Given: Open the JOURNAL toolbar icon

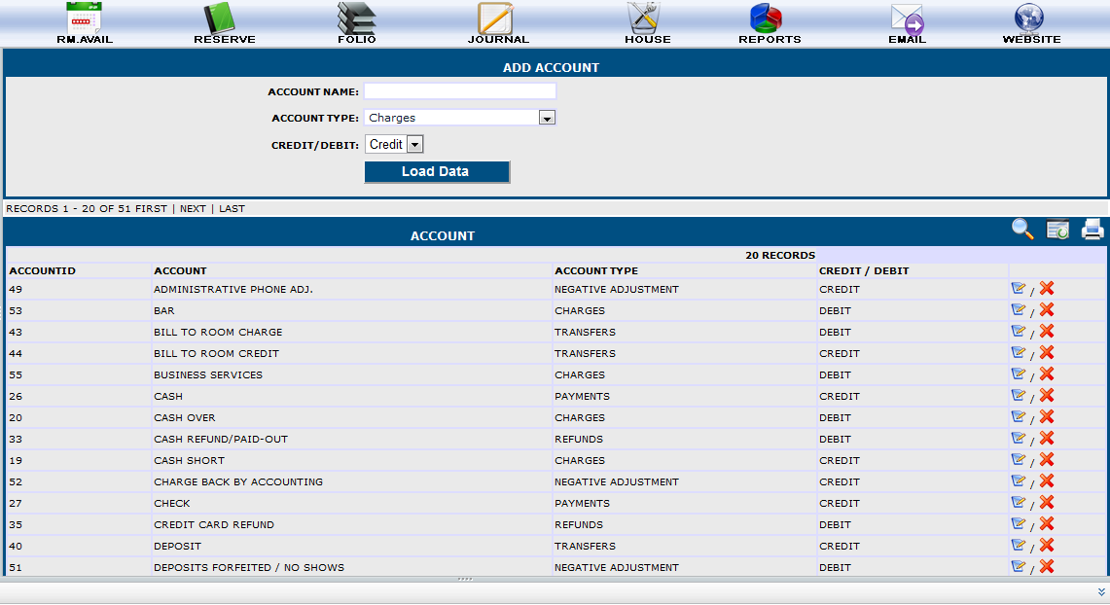Looking at the screenshot, I should (x=498, y=22).
